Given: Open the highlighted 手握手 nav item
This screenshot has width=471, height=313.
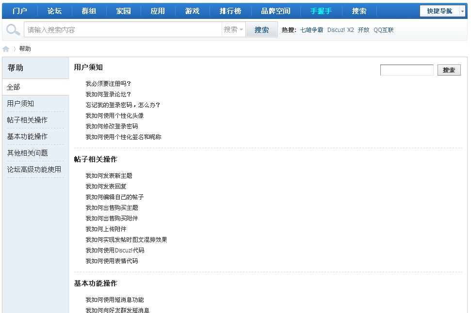Looking at the screenshot, I should (321, 11).
